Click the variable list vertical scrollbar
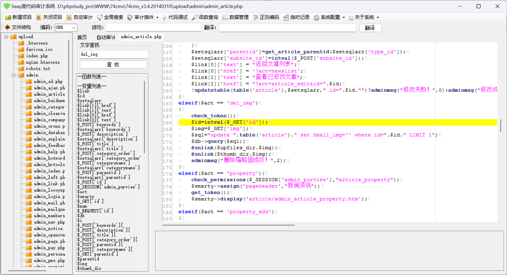 145,117
